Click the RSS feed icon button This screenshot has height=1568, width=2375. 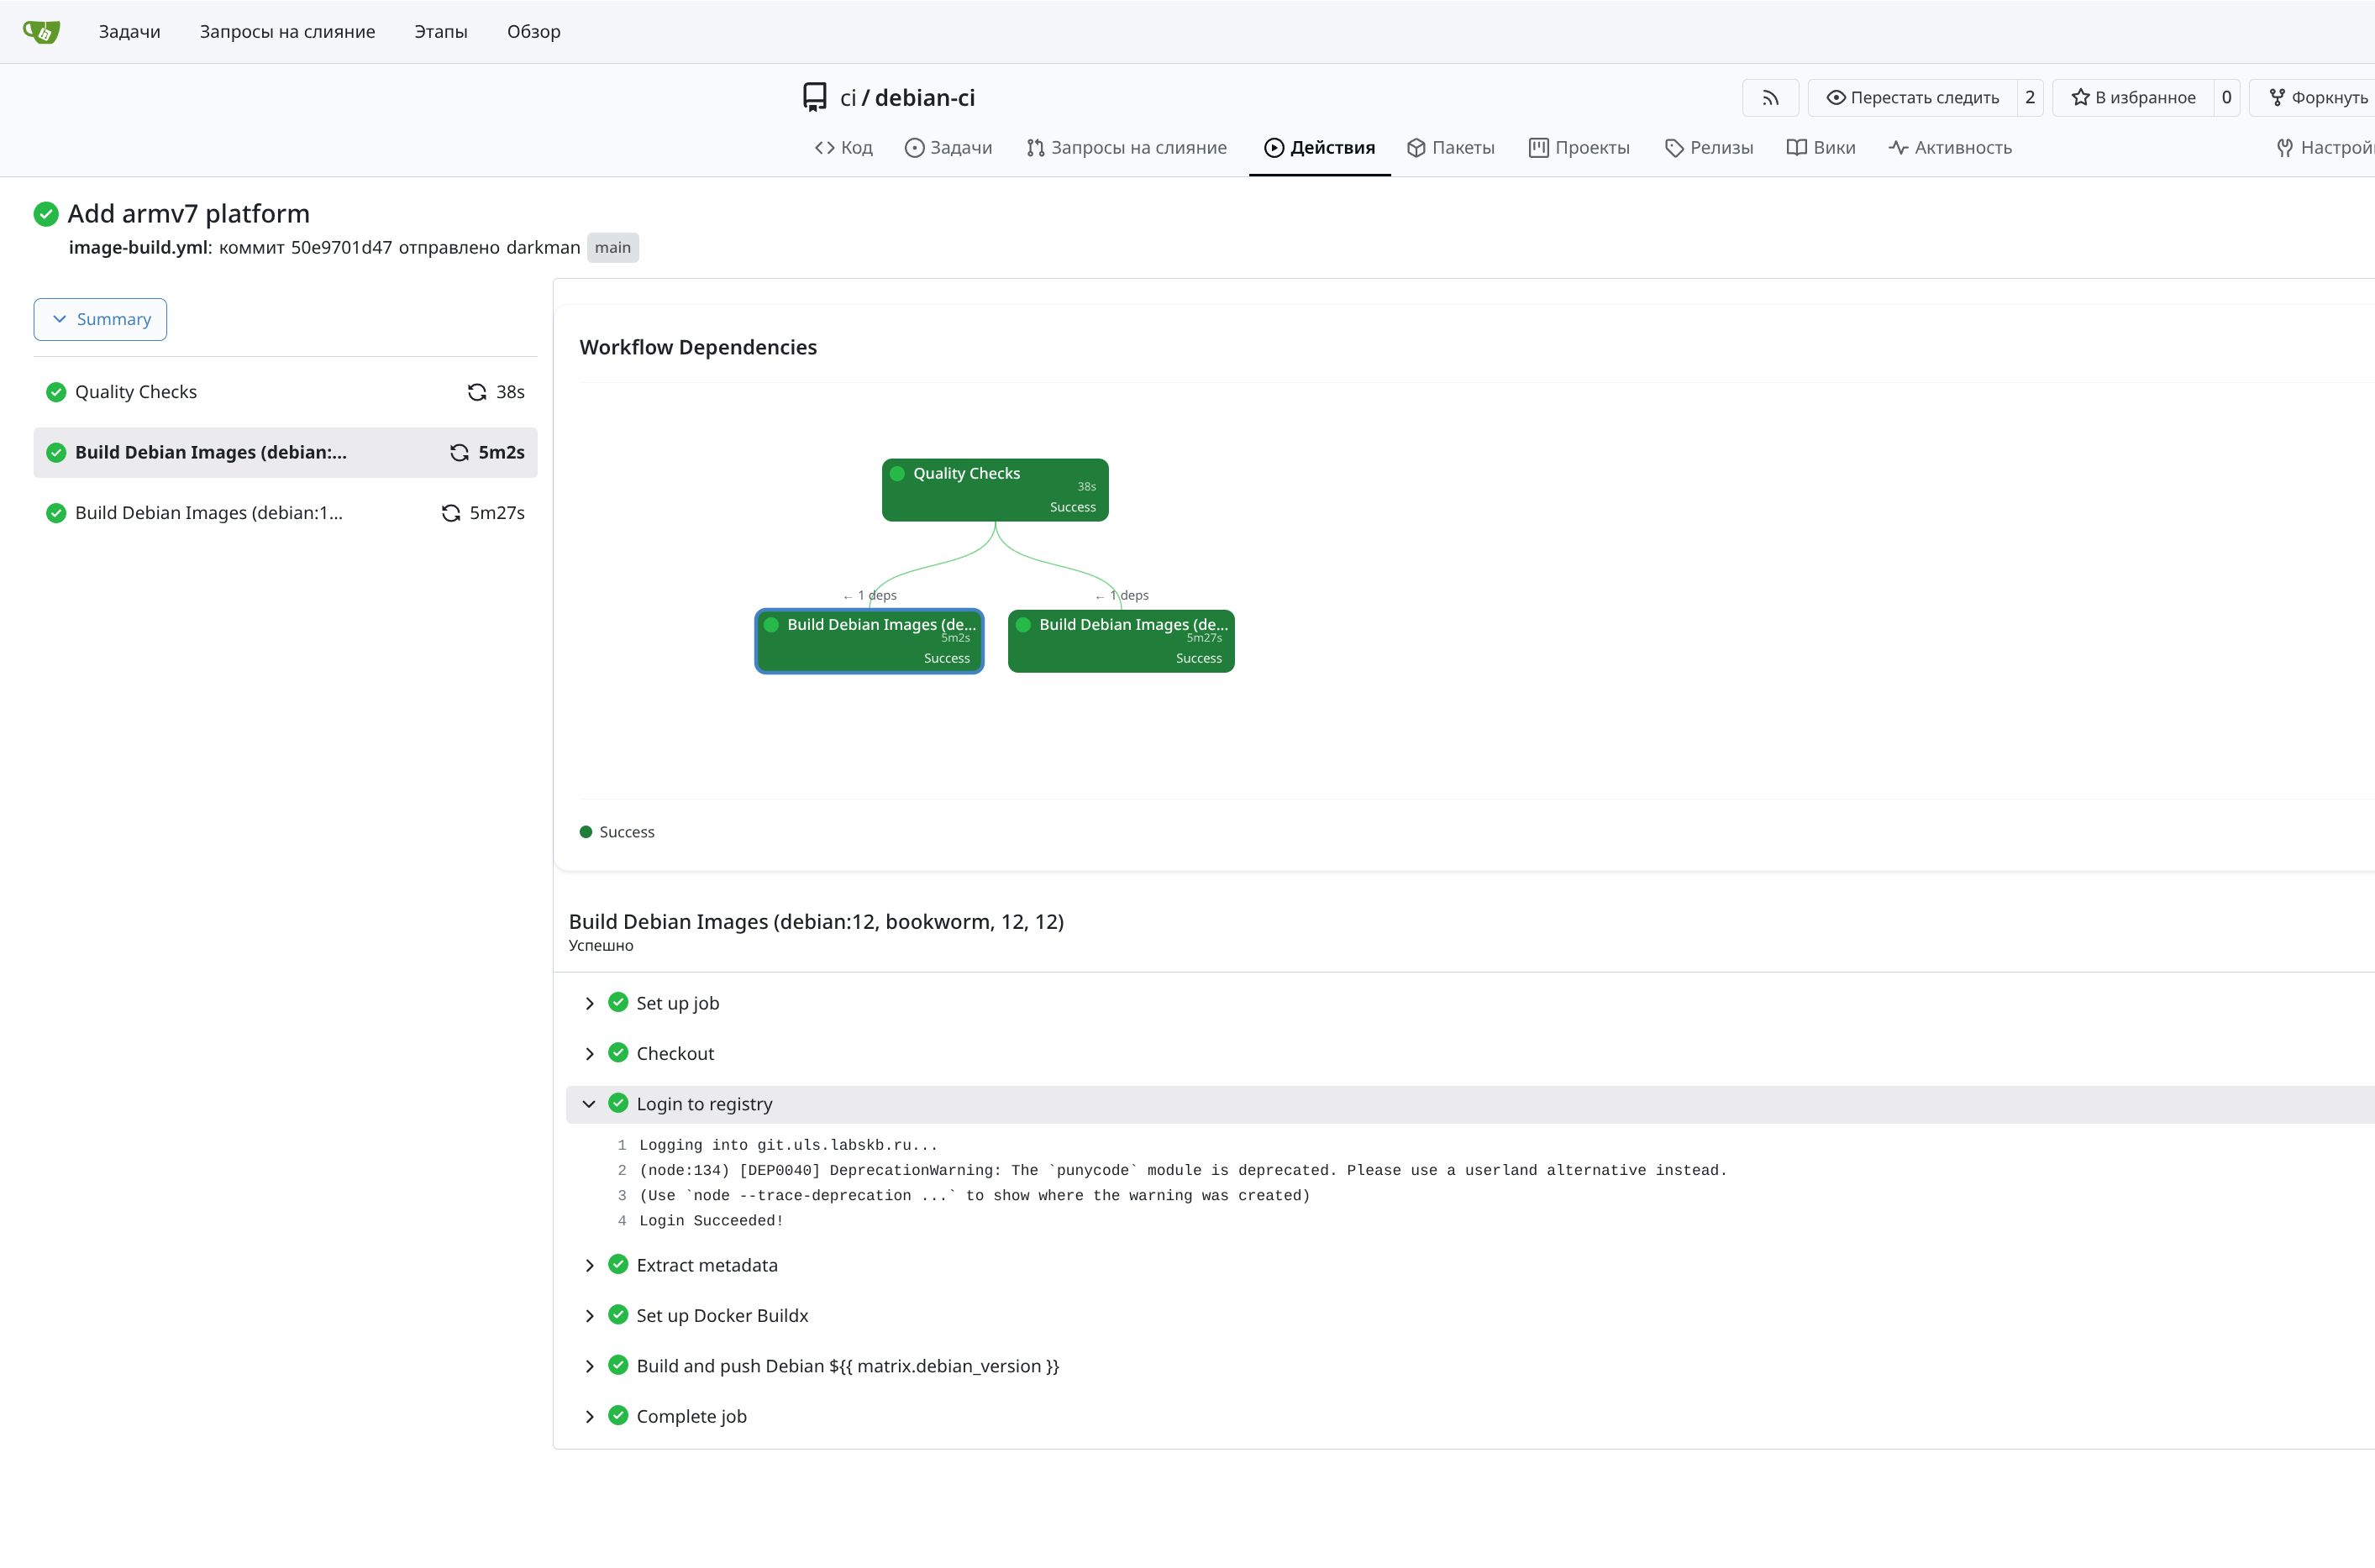1770,98
